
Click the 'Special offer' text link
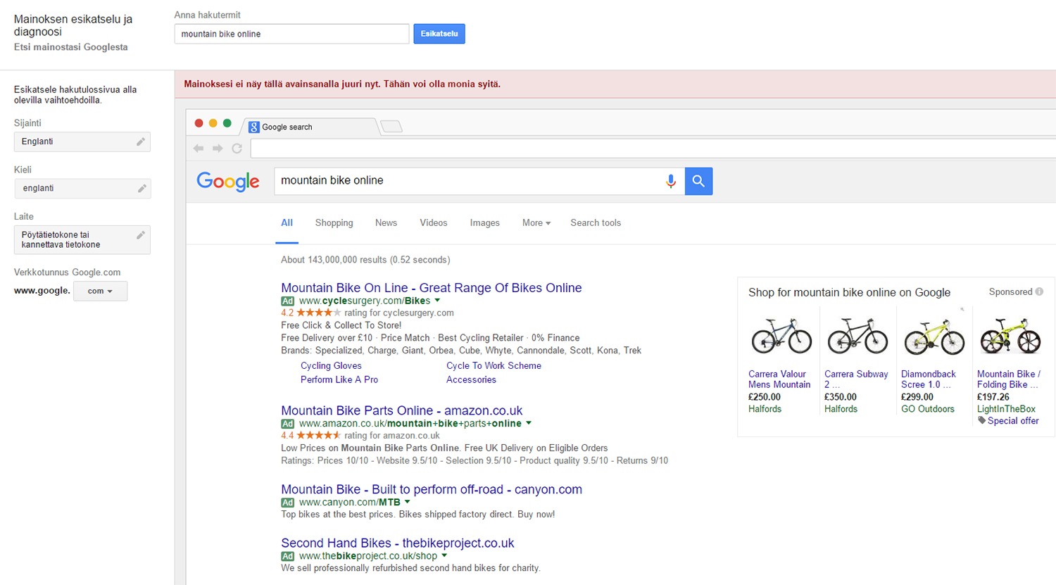click(x=1013, y=420)
